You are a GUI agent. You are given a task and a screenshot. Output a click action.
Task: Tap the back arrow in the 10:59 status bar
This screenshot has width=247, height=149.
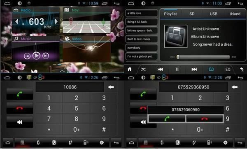(117, 3)
